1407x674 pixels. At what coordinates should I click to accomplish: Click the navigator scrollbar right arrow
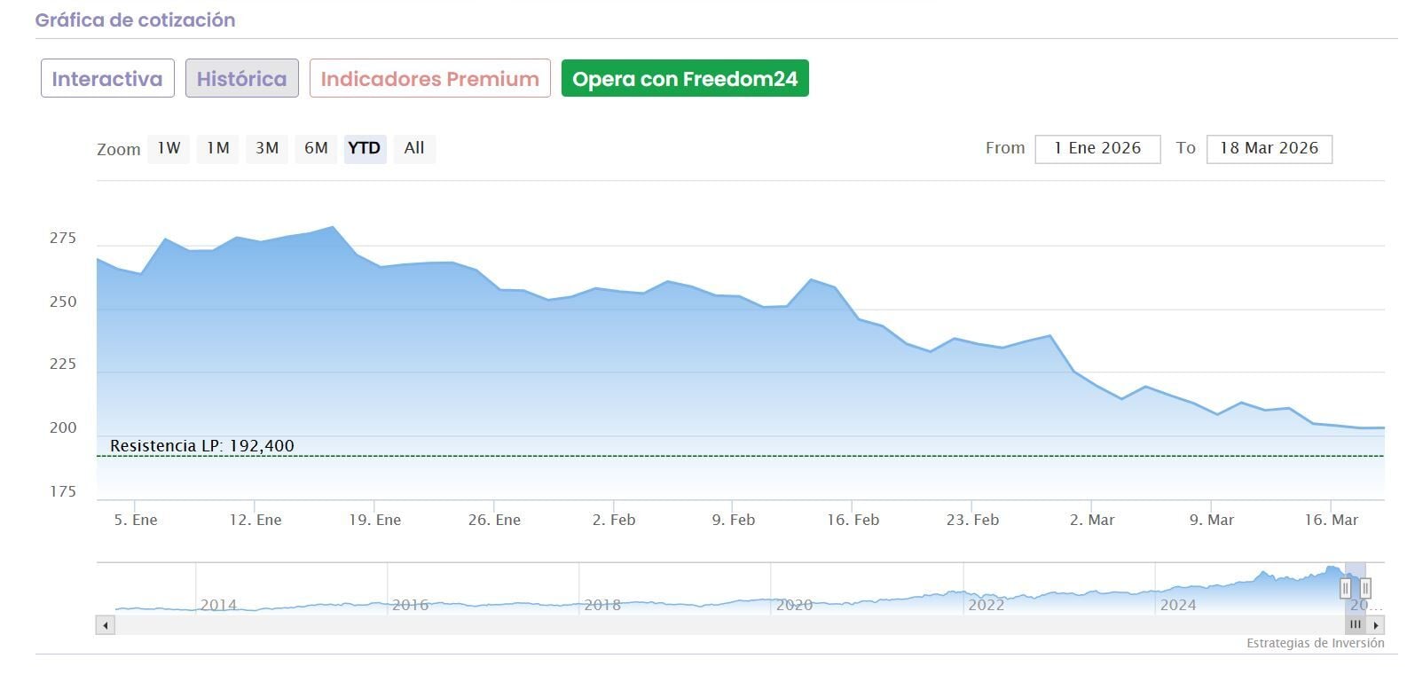[x=1376, y=625]
